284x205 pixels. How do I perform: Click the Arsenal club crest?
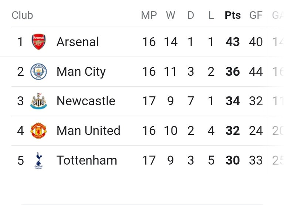(38, 42)
